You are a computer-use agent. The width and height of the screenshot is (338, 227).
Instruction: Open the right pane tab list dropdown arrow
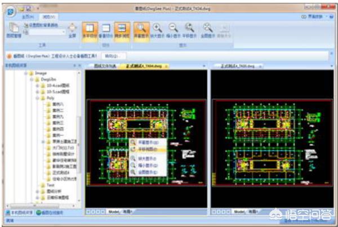coord(332,66)
